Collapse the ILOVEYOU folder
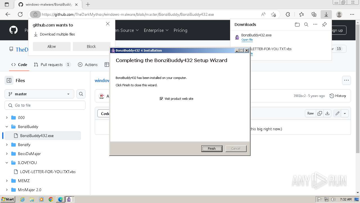The width and height of the screenshot is (360, 203). click(x=7, y=163)
